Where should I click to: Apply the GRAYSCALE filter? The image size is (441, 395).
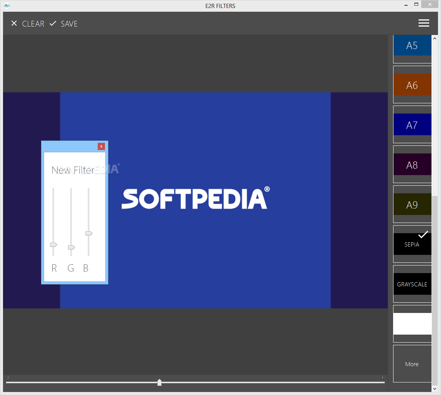tap(412, 284)
